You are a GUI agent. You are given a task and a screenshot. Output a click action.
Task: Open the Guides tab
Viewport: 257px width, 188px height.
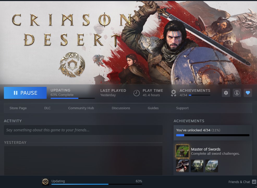153,108
